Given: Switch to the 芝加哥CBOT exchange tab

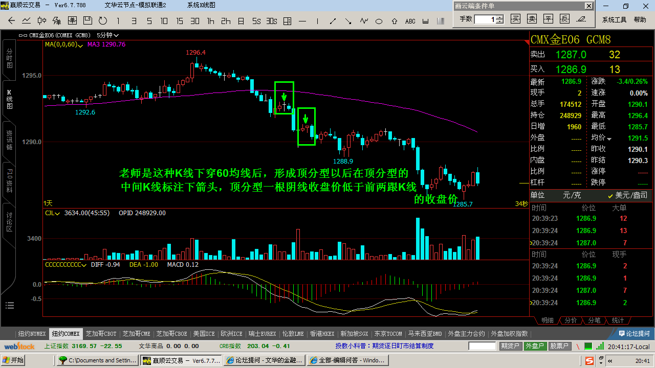Looking at the screenshot, I should pos(101,334).
